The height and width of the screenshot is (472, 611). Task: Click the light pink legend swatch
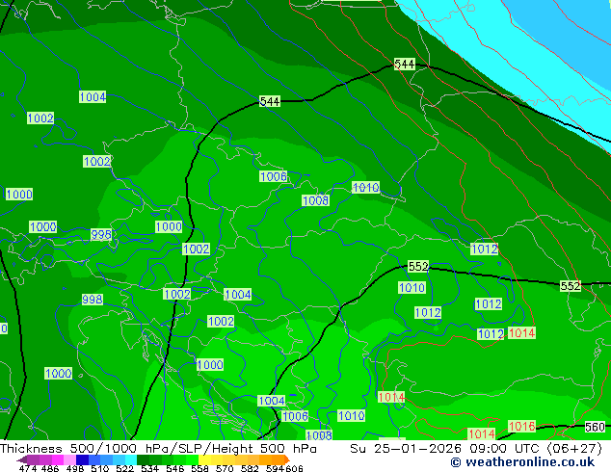pos(69,459)
